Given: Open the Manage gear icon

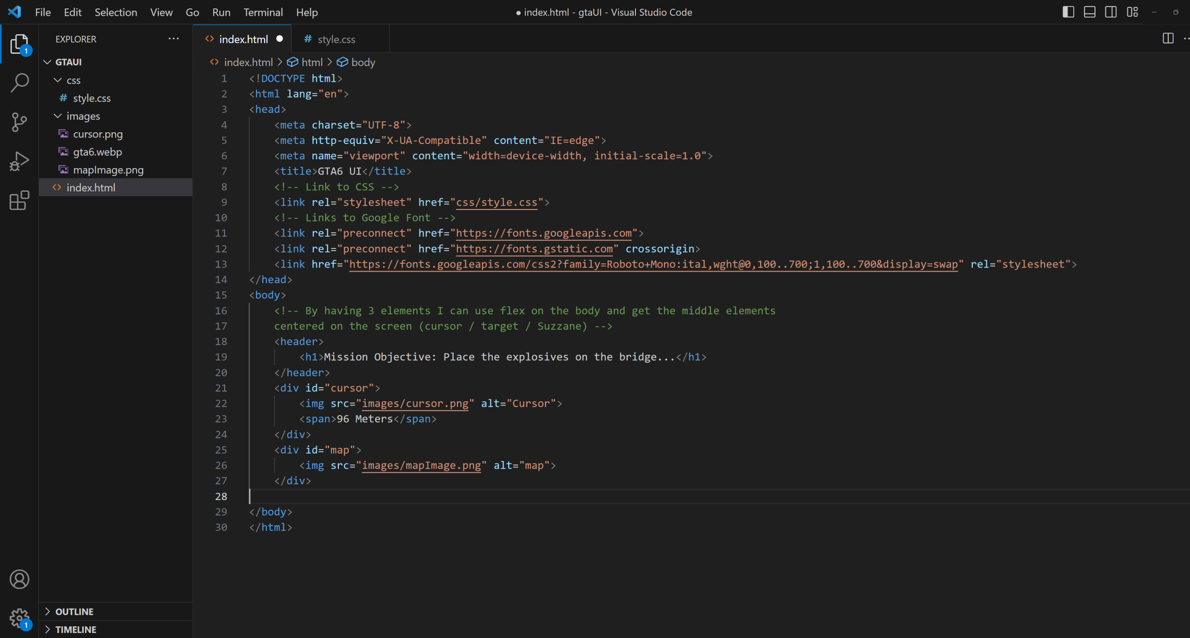Looking at the screenshot, I should [x=19, y=618].
